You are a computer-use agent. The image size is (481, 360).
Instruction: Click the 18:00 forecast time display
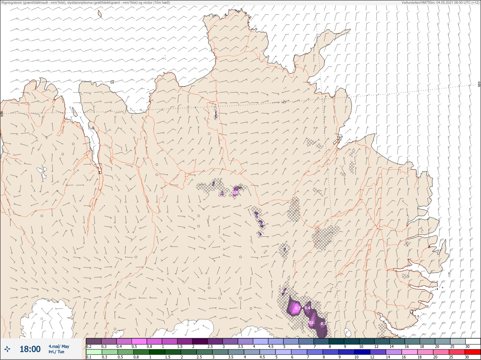[x=30, y=349]
